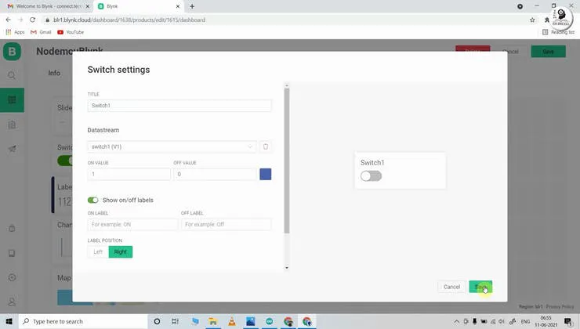The width and height of the screenshot is (580, 329).
Task: Click the Windows taskbar search box
Action: (83, 321)
